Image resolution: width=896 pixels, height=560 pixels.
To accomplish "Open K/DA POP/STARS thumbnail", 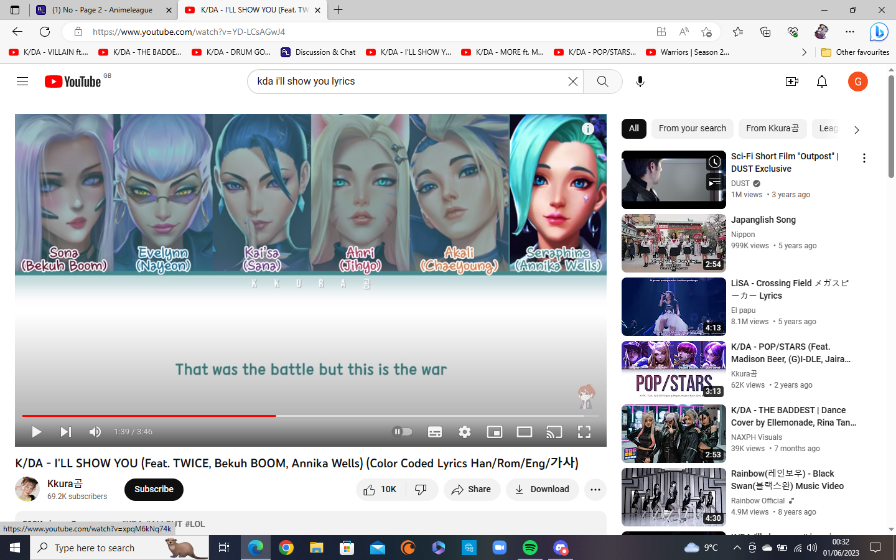I will tap(674, 370).
